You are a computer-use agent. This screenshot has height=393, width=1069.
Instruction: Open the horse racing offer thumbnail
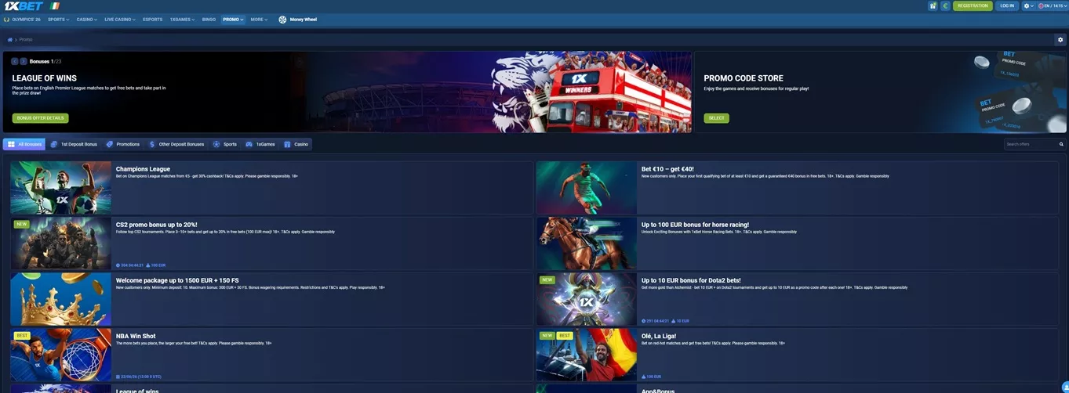pos(587,243)
